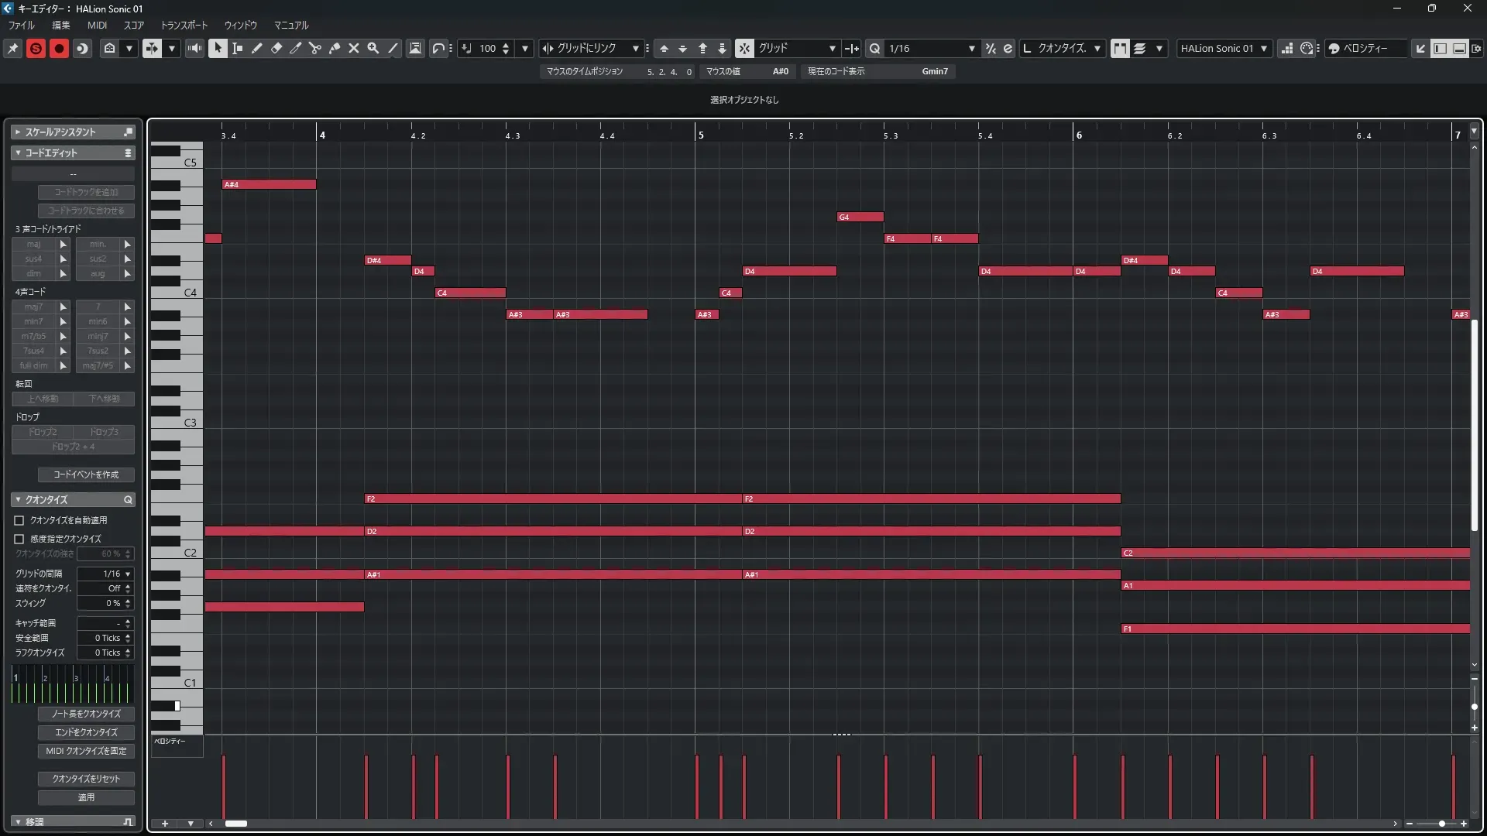Open the 1/16 quantize preset dropdown
The image size is (1487, 836).
coord(971,48)
